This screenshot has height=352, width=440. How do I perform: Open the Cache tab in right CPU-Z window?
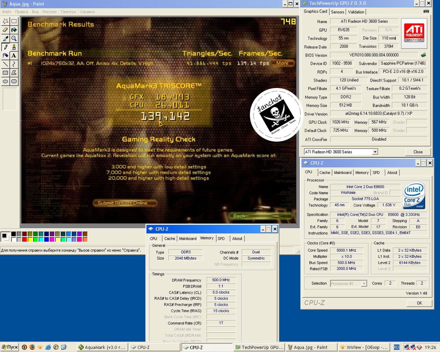325,173
